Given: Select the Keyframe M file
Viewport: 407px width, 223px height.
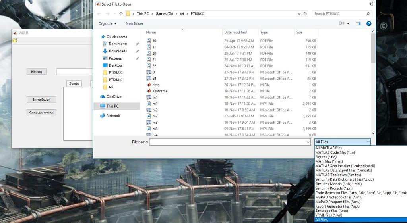Looking at the screenshot, I should 160,91.
